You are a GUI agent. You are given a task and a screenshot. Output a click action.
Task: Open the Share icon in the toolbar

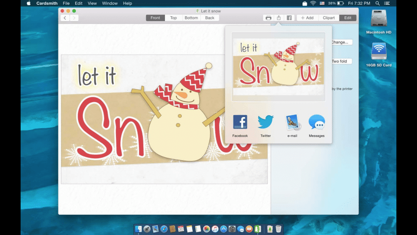pyautogui.click(x=278, y=18)
